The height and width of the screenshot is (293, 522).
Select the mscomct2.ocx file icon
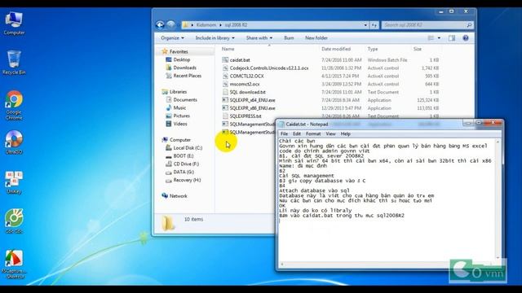[225, 84]
